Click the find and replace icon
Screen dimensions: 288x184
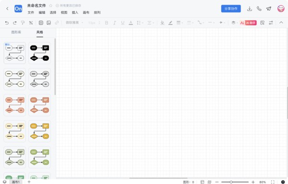[262, 23]
